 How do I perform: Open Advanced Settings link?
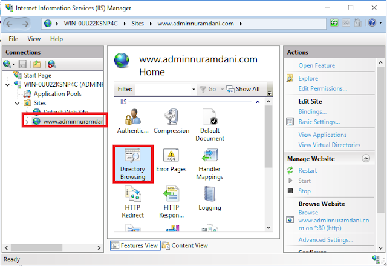point(326,239)
